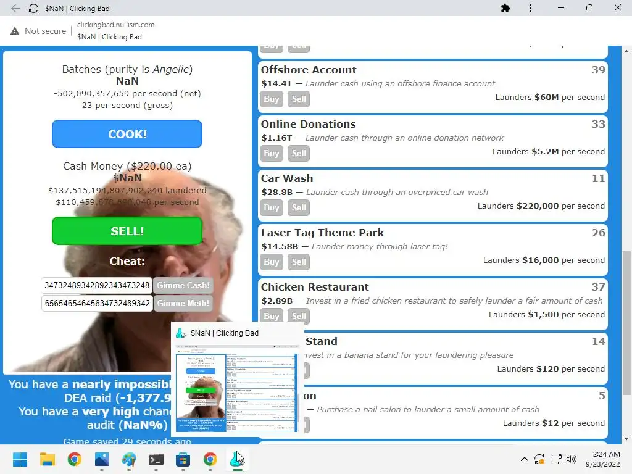Viewport: 632px width, 474px height.
Task: Click the Launders $12 per second text
Action: [x=554, y=423]
